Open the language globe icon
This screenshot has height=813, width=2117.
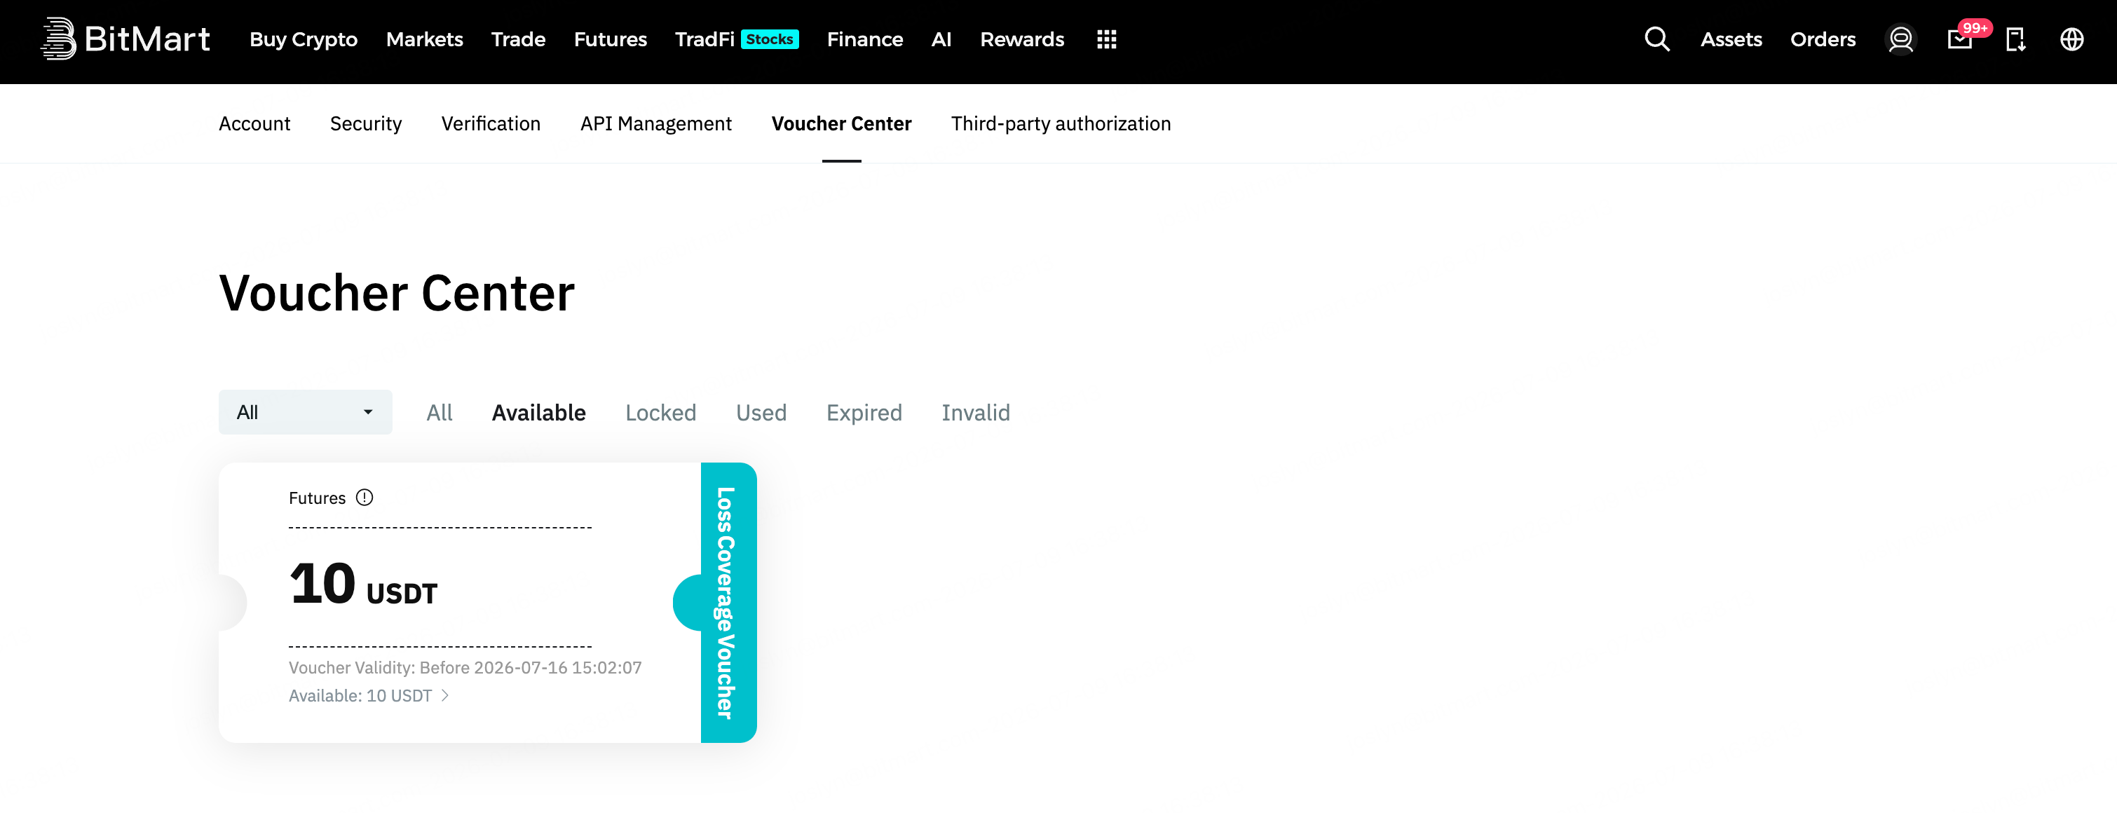(2071, 39)
